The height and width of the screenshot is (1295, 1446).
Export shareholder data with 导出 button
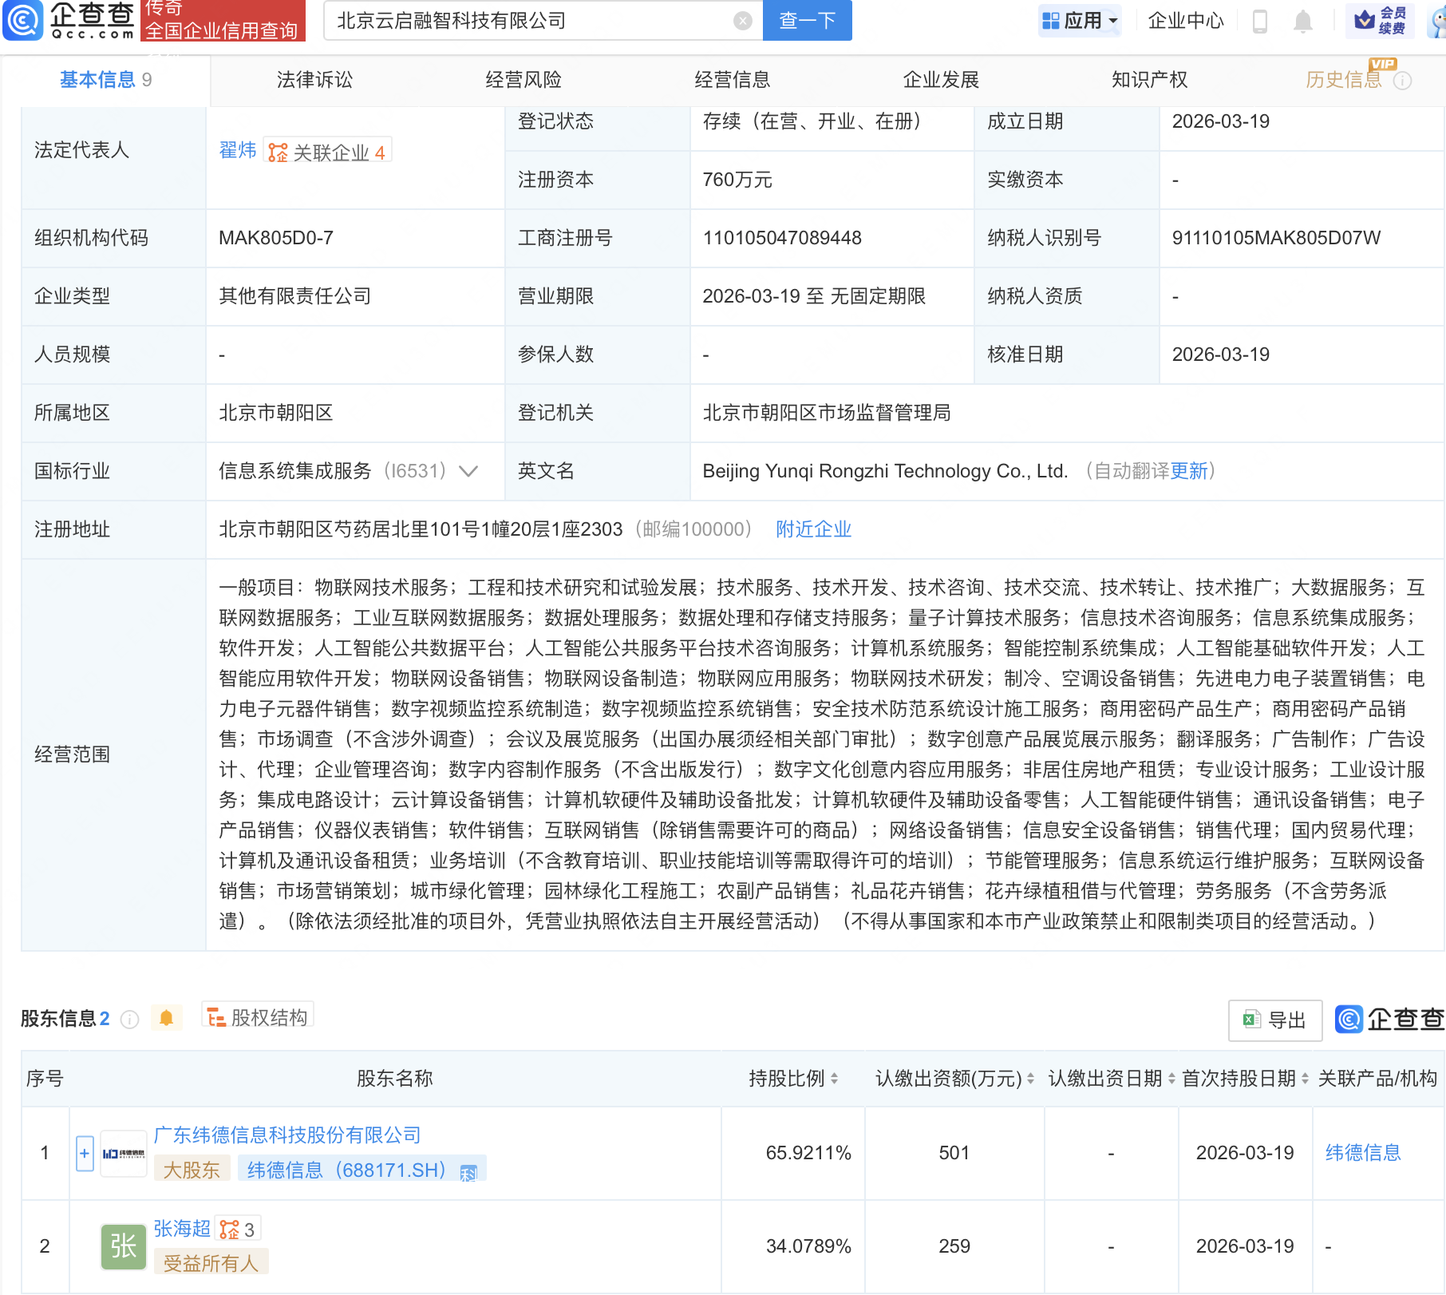pos(1274,1020)
